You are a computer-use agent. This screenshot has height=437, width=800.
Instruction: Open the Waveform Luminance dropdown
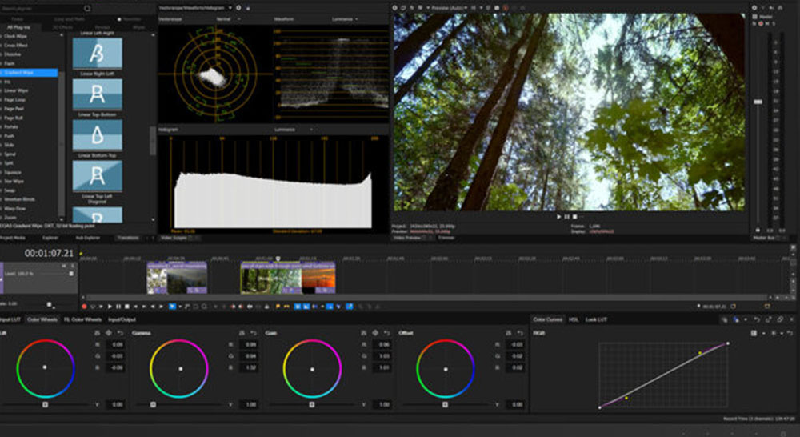pos(344,19)
